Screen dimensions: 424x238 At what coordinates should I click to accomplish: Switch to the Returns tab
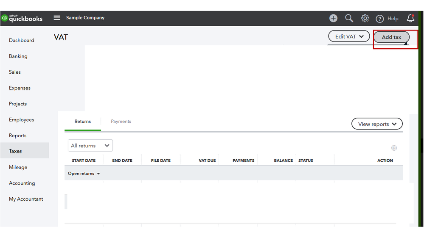tap(83, 122)
